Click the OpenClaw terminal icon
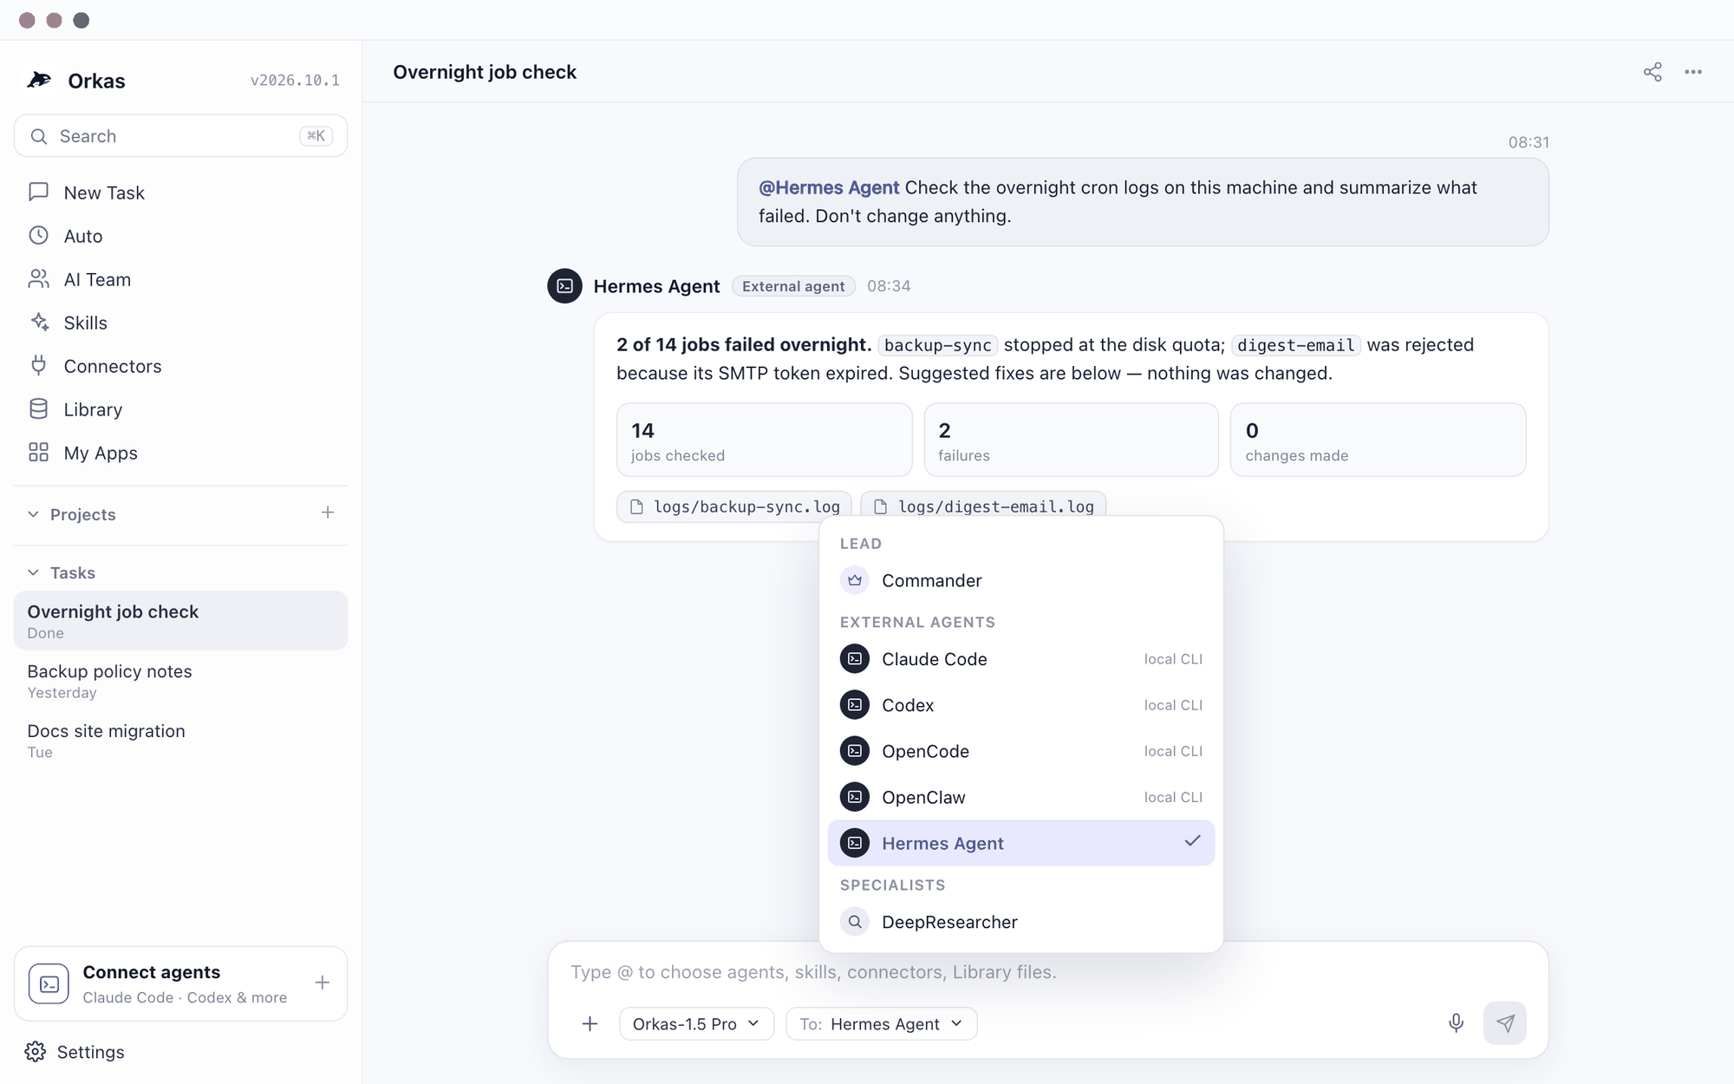Screen dimensions: 1734x1084 (x=855, y=797)
